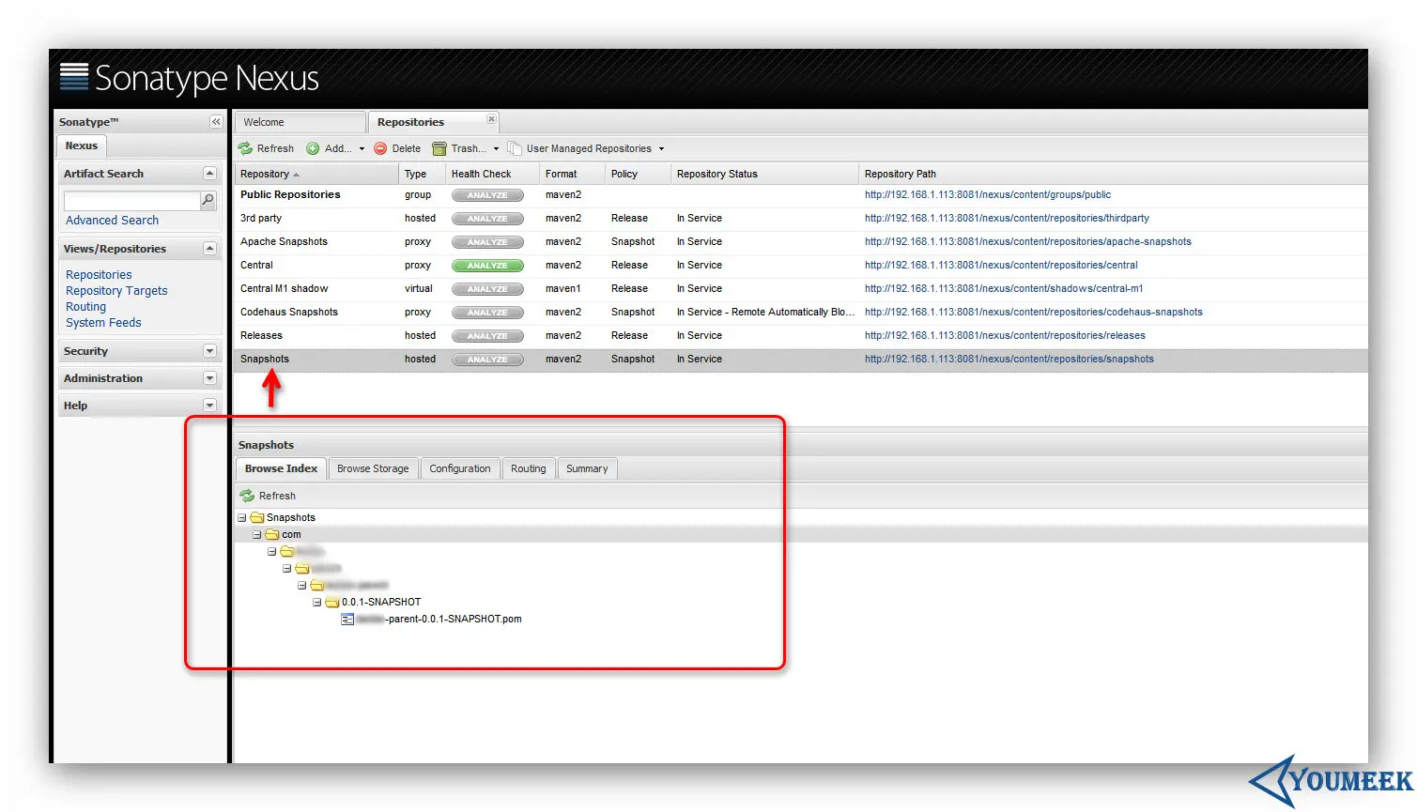Select the Nexus tab in the side panel
The image size is (1417, 812).
point(82,146)
